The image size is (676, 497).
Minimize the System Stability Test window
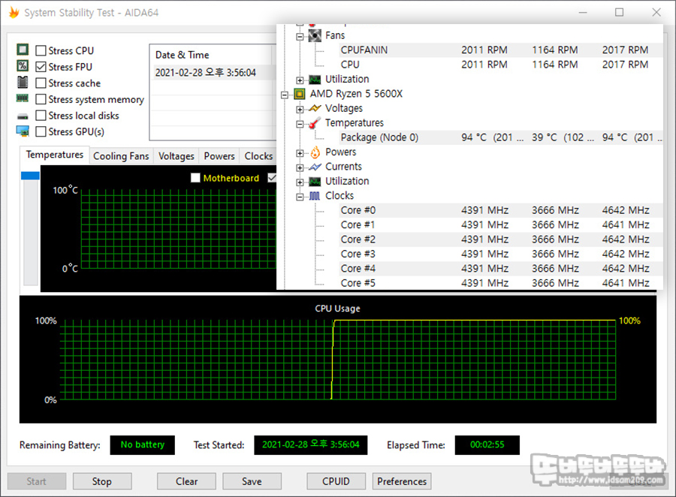(x=583, y=12)
